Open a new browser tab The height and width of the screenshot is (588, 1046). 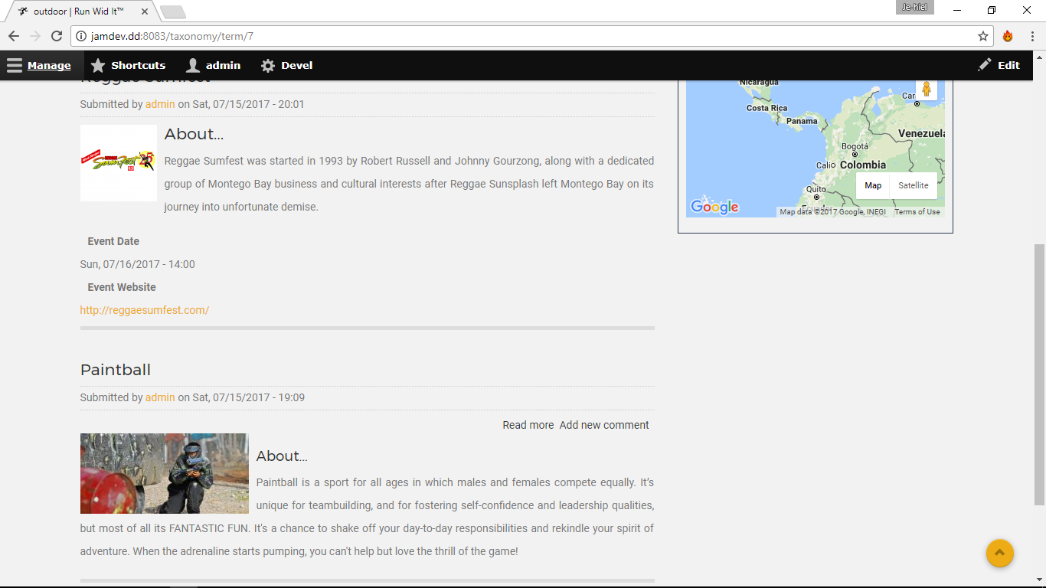tap(173, 11)
